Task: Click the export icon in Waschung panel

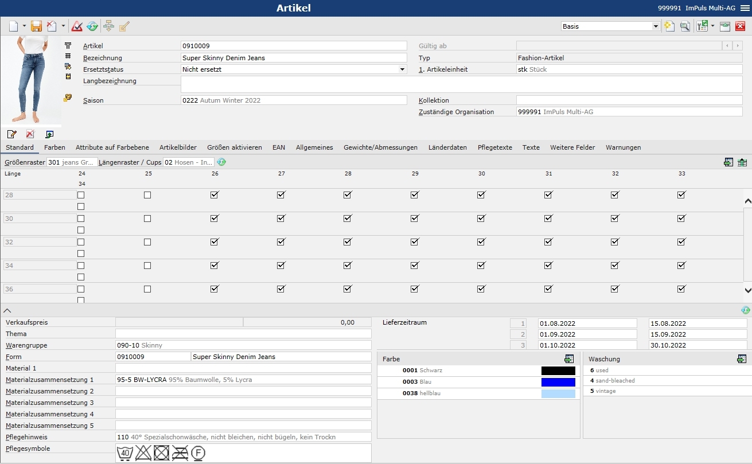Action: tap(742, 359)
